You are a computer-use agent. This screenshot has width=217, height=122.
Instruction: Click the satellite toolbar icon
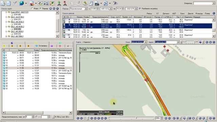pos(15,3)
